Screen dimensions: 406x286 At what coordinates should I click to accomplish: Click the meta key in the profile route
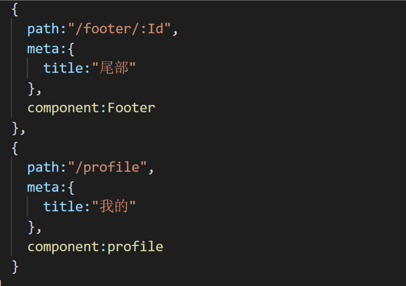coord(43,187)
